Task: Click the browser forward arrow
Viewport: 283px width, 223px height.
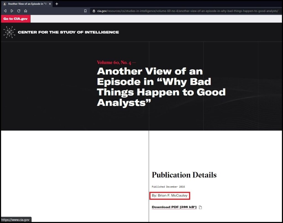Action: pyautogui.click(x=12, y=11)
